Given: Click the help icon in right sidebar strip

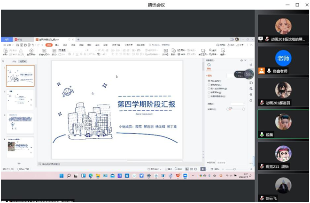Looking at the screenshot, I should click(x=252, y=101).
